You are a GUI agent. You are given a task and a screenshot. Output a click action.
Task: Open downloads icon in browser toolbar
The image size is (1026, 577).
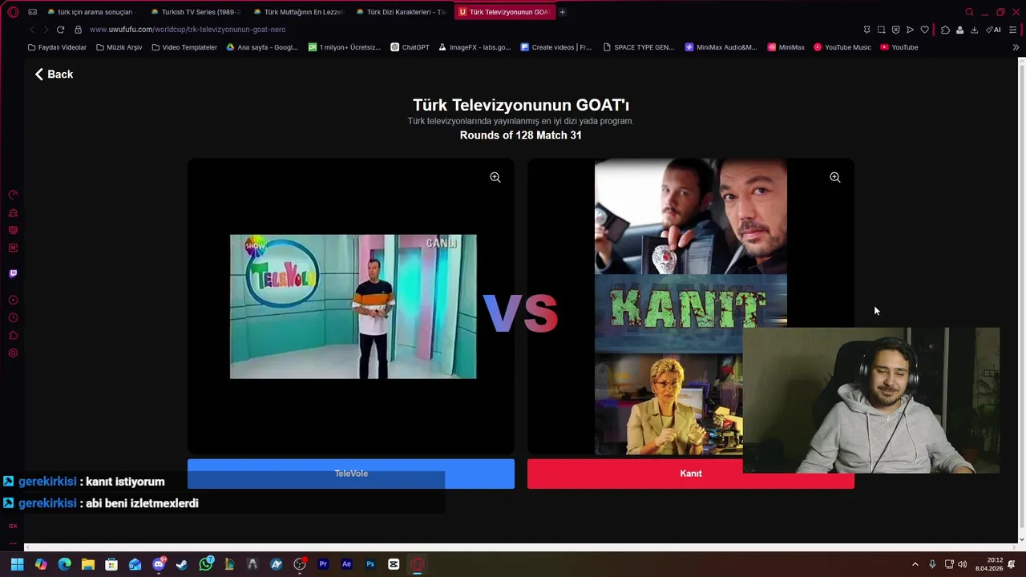point(974,30)
